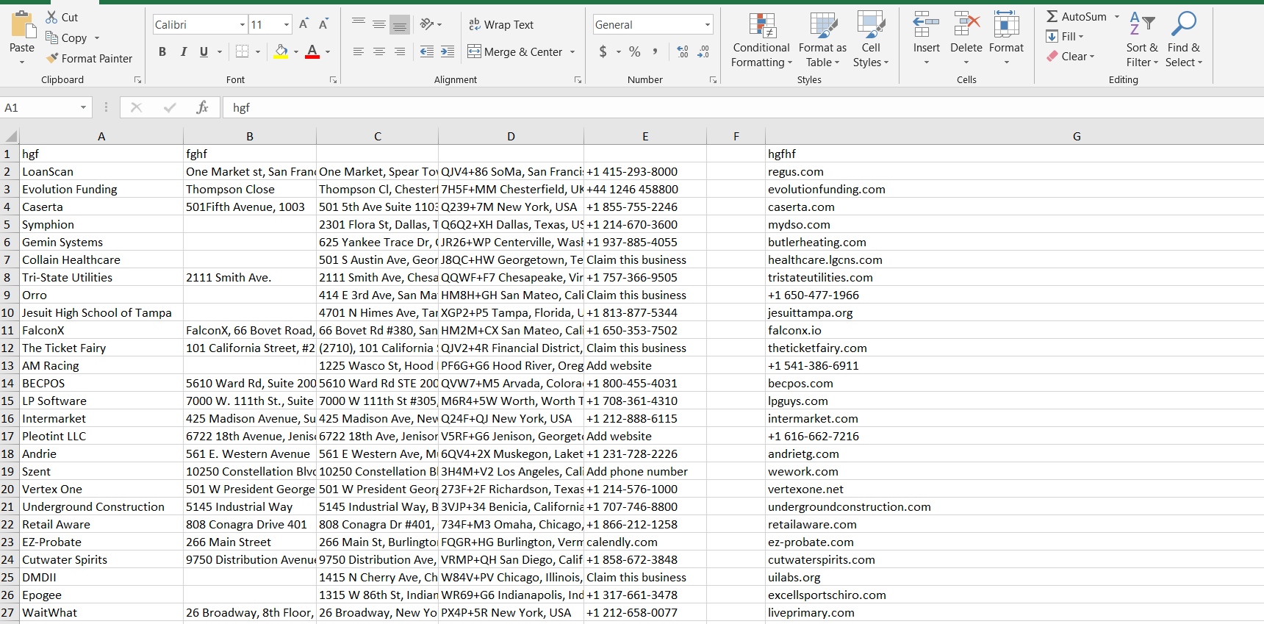Apply percent style formatting
This screenshot has width=1264, height=624.
click(635, 51)
